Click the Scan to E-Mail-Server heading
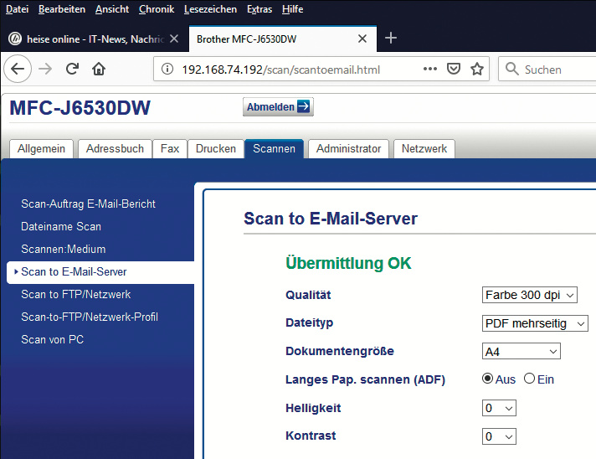 coord(331,219)
